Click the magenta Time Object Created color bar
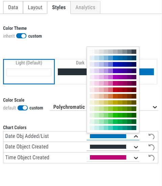This screenshot has width=162, height=186. pyautogui.click(x=108, y=158)
